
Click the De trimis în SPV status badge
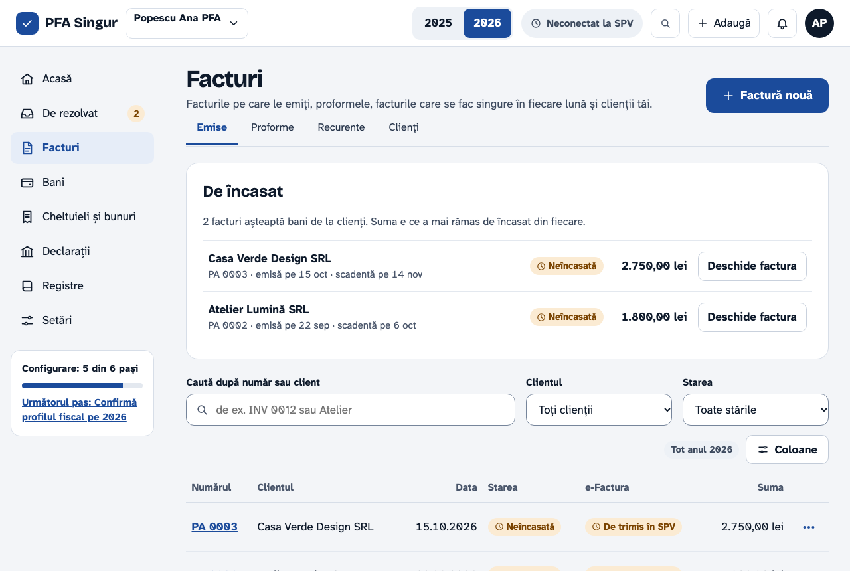[x=634, y=527]
